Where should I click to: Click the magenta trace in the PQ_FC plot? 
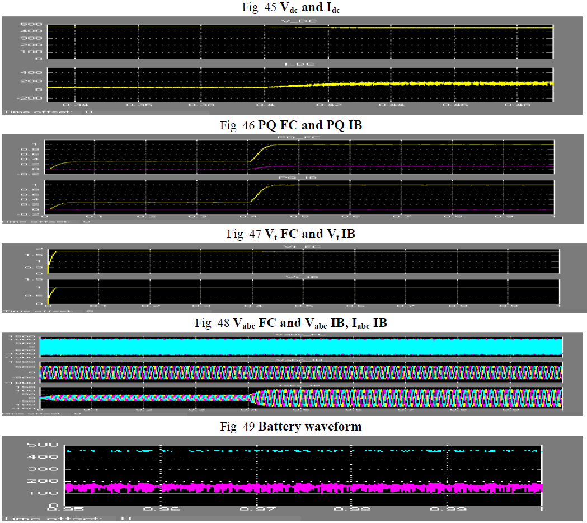(x=392, y=166)
